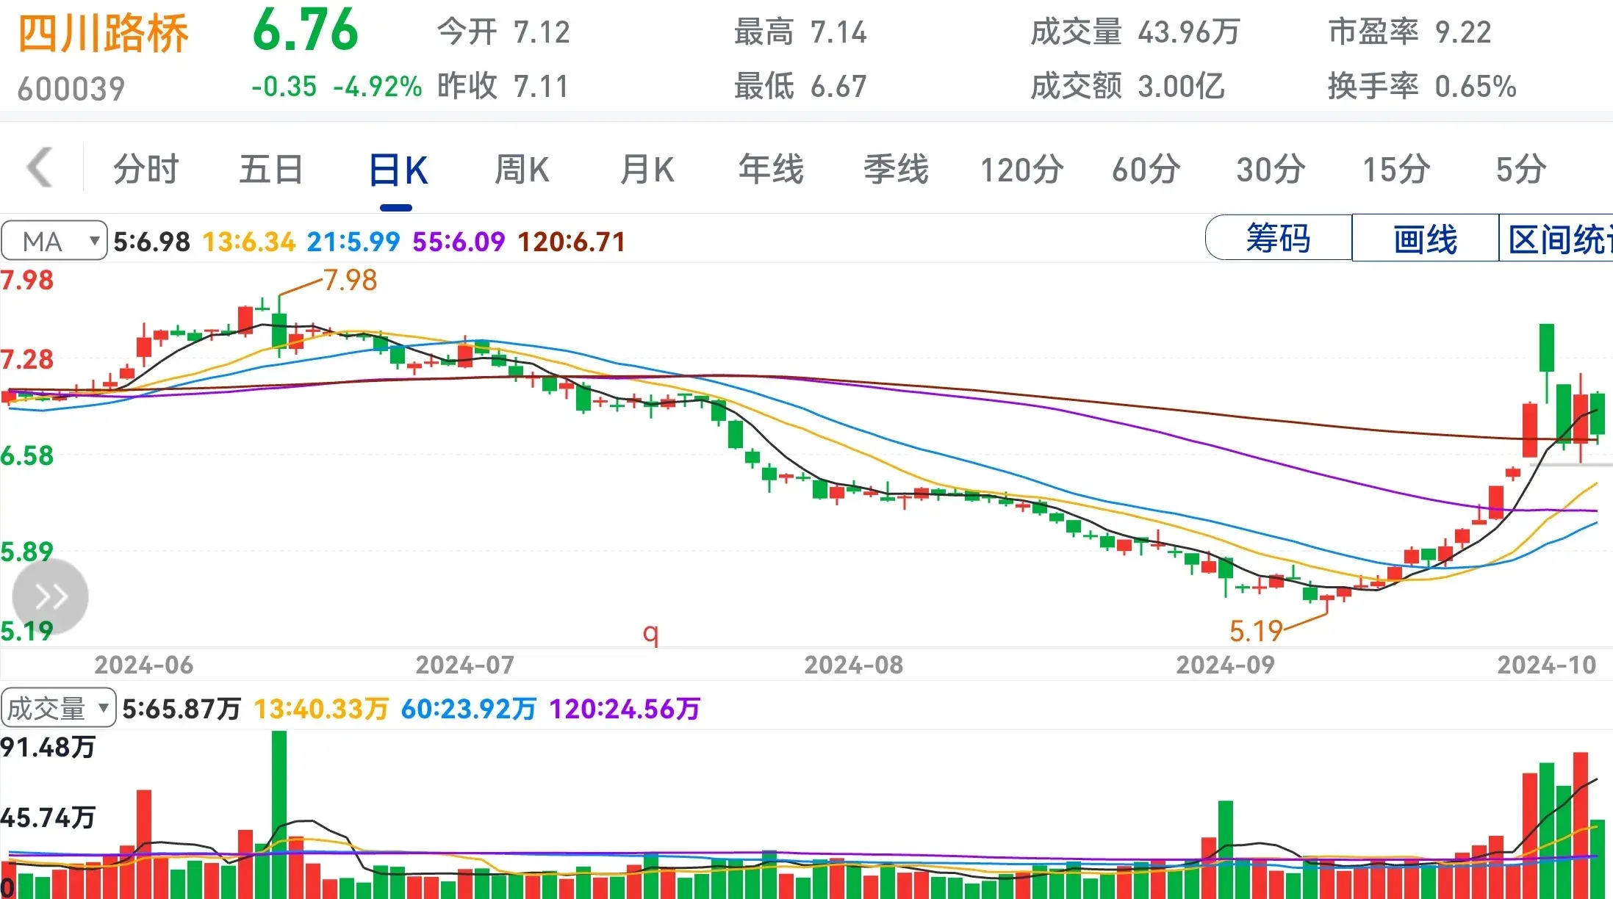Click the MA 120:6.71 label
This screenshot has height=899, width=1613.
point(572,242)
